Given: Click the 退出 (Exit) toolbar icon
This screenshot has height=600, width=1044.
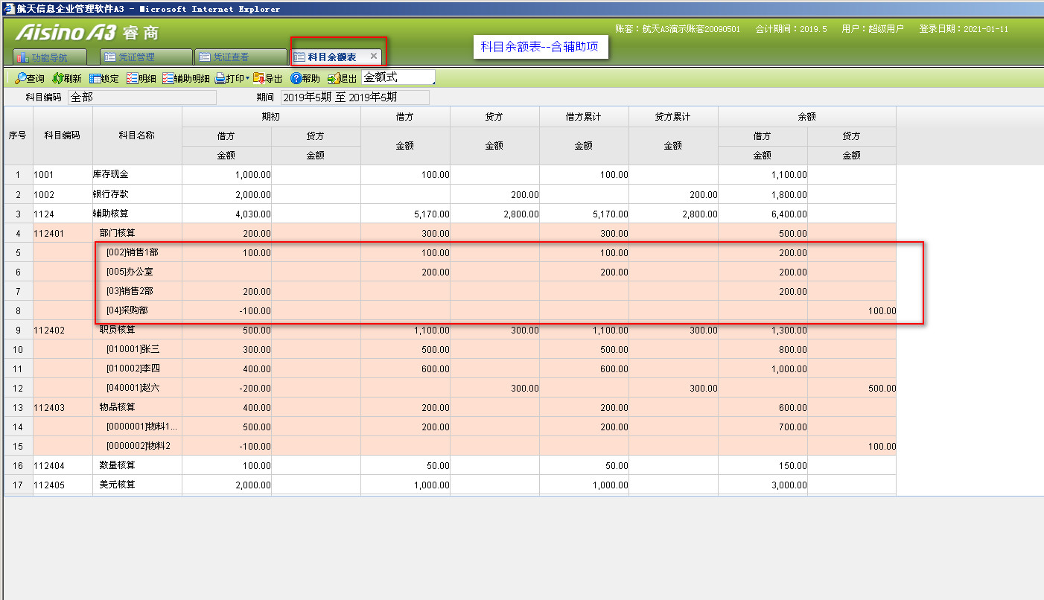Looking at the screenshot, I should (333, 78).
